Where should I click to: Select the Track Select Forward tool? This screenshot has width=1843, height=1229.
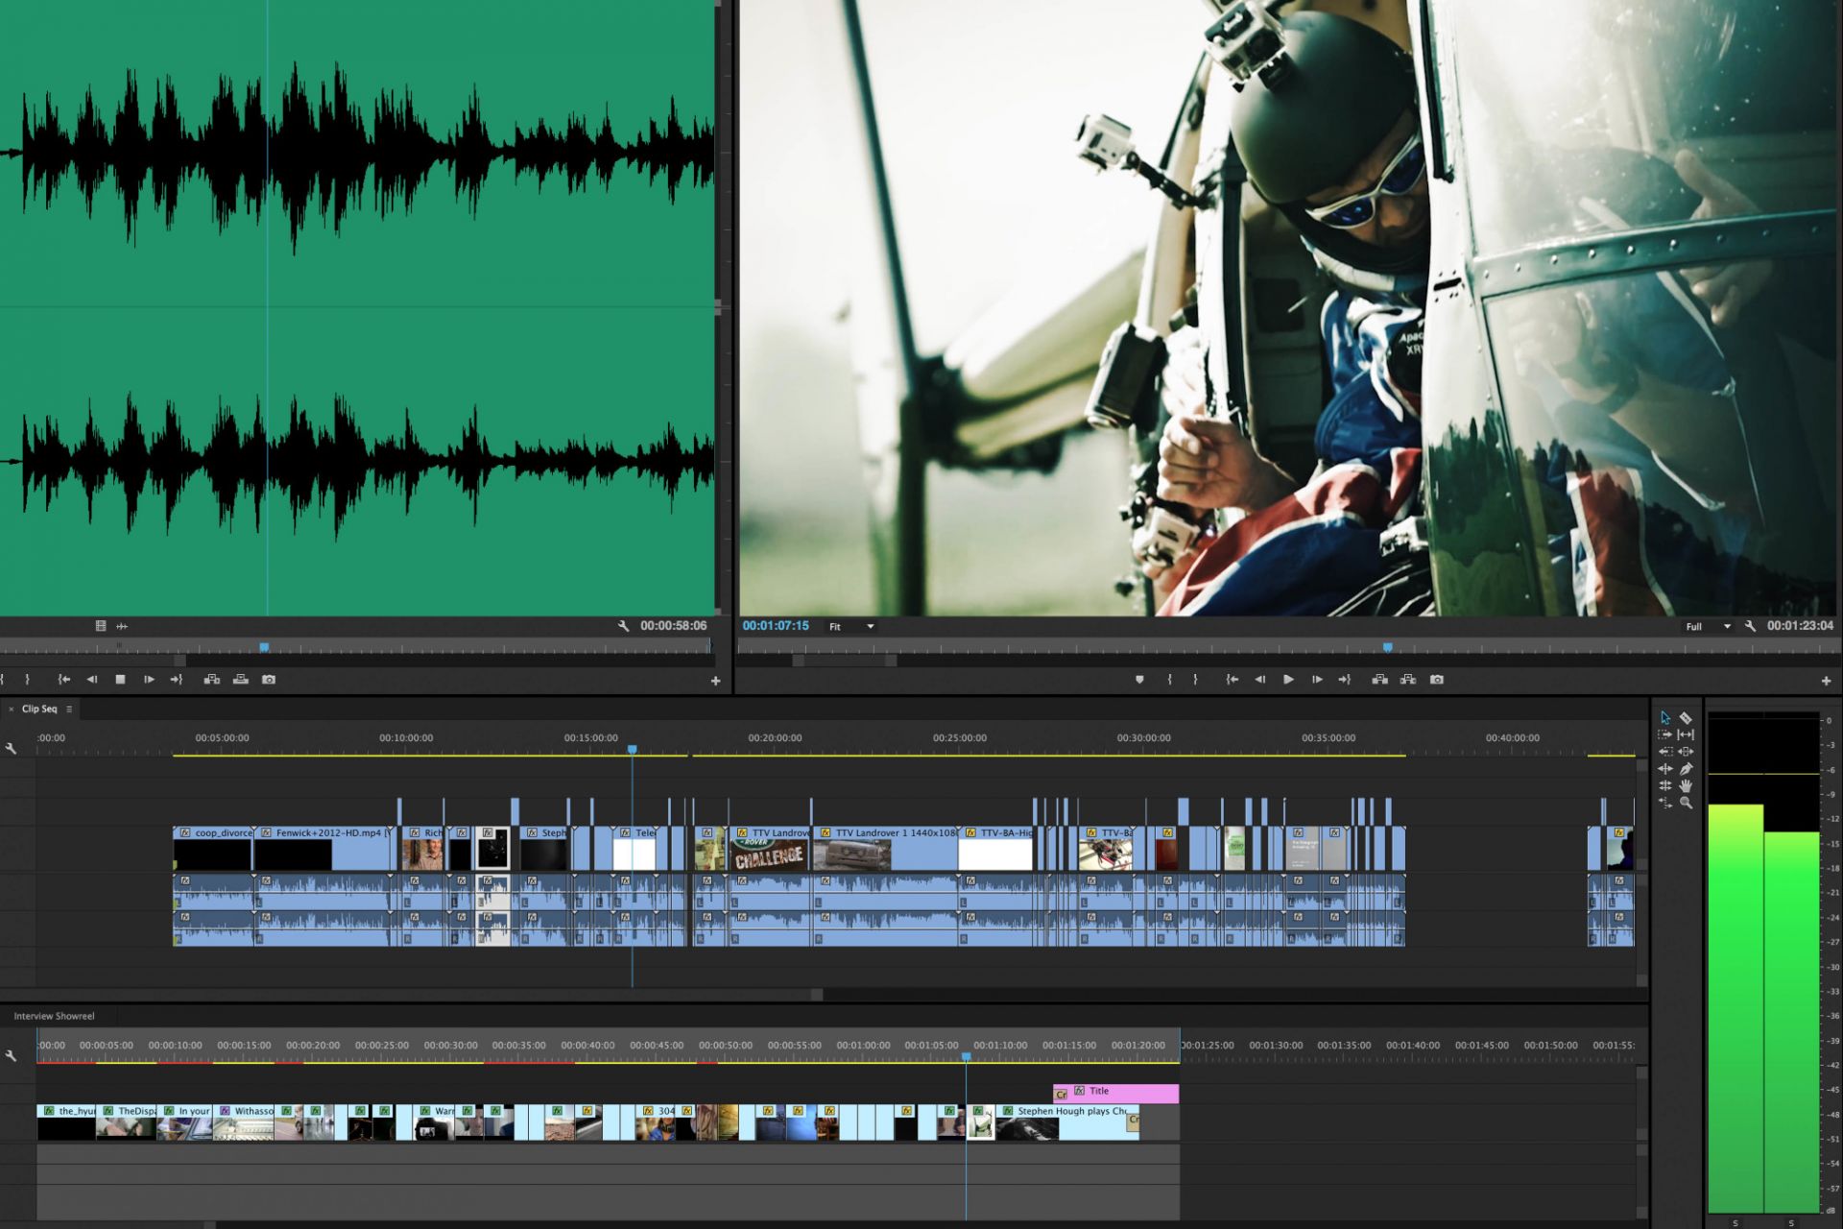tap(1665, 735)
